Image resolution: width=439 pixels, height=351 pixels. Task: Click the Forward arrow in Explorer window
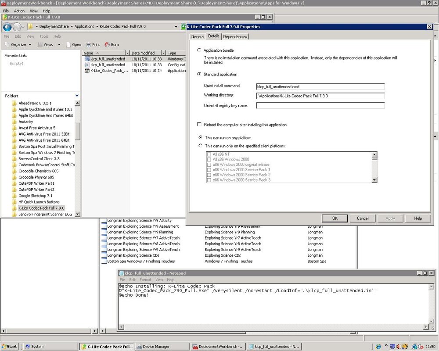click(x=17, y=27)
